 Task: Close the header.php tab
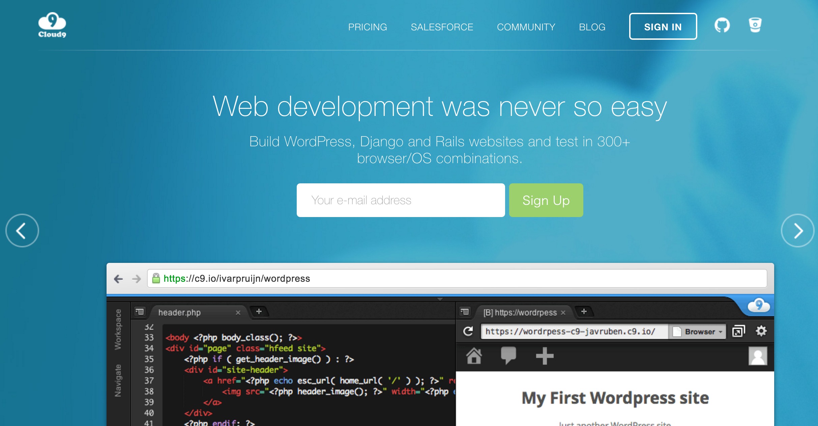[238, 313]
